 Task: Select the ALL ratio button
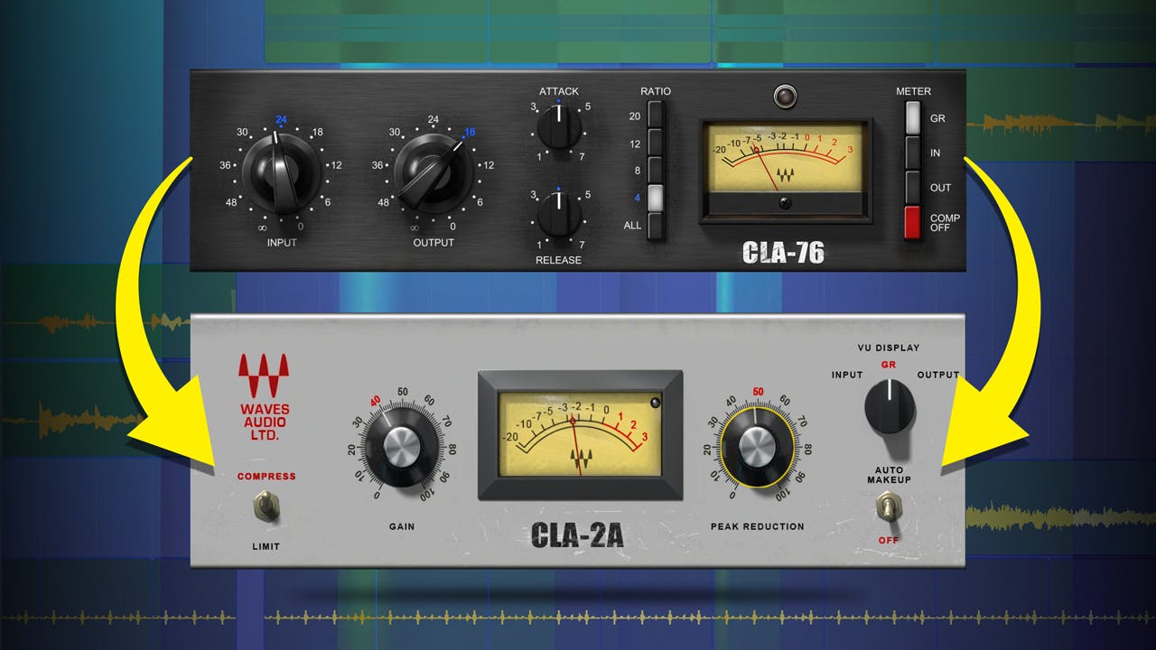pyautogui.click(x=656, y=225)
